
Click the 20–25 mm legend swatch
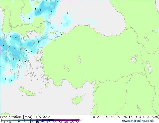pyautogui.click(x=45, y=120)
